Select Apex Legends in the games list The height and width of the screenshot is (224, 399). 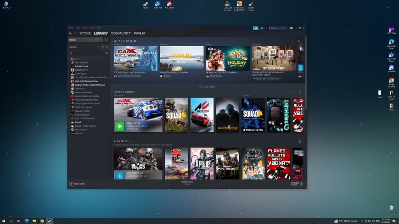click(x=81, y=63)
